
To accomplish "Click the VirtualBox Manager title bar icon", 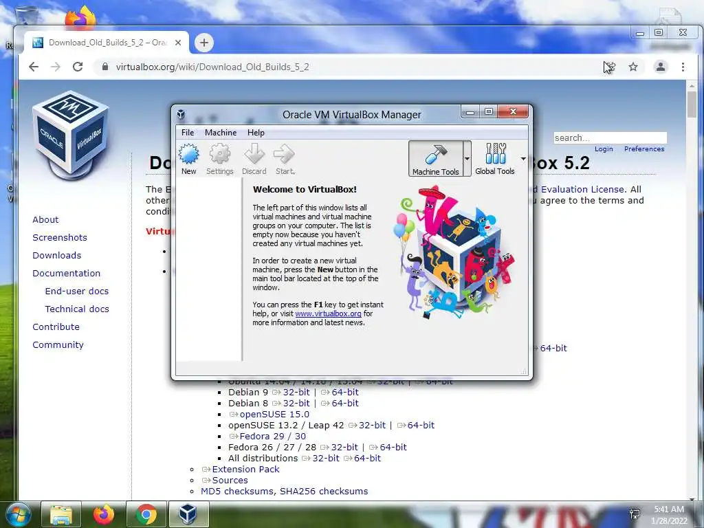I will click(x=181, y=115).
